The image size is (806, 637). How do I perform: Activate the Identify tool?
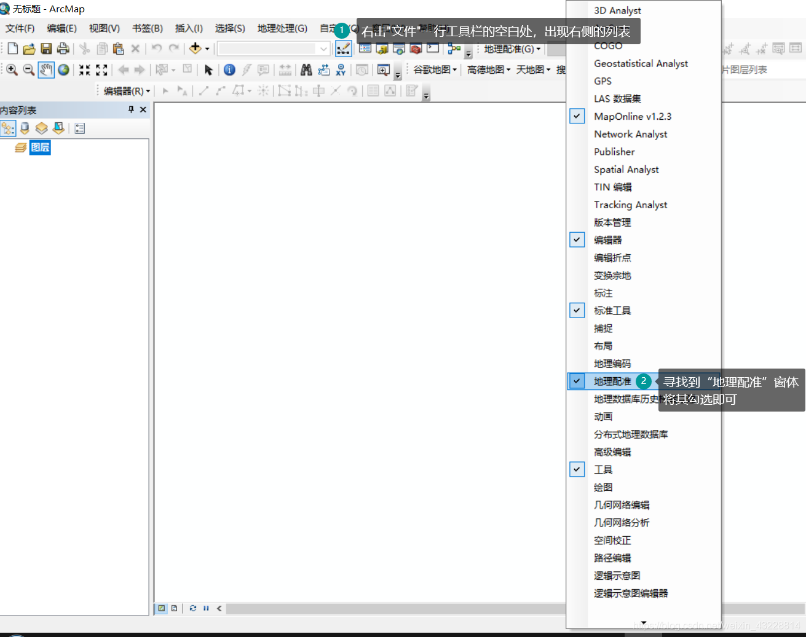click(229, 70)
